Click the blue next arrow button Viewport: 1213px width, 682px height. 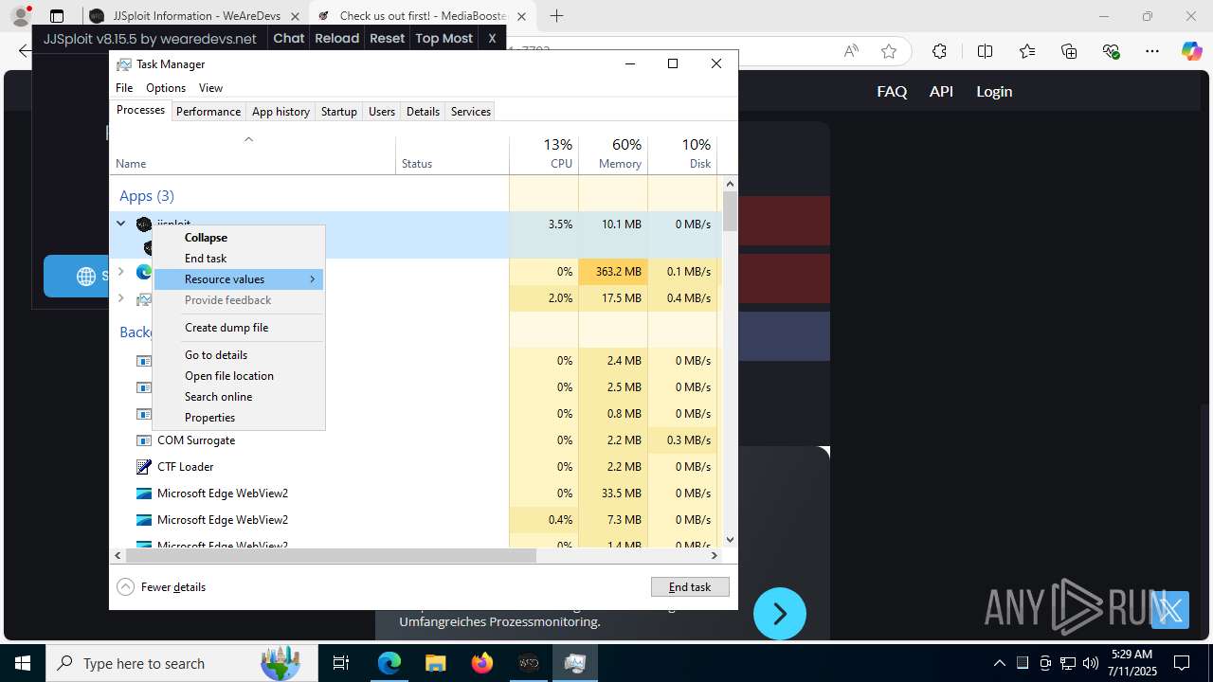click(780, 614)
